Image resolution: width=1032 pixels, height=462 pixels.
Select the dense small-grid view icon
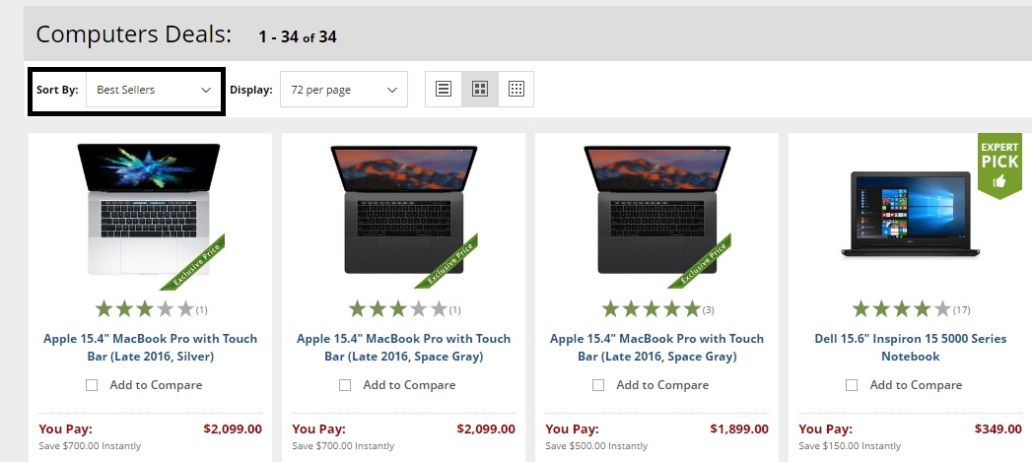point(516,89)
